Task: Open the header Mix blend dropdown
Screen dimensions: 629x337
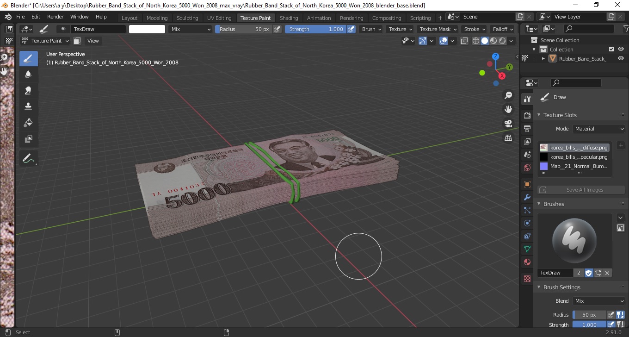Action: coord(190,29)
